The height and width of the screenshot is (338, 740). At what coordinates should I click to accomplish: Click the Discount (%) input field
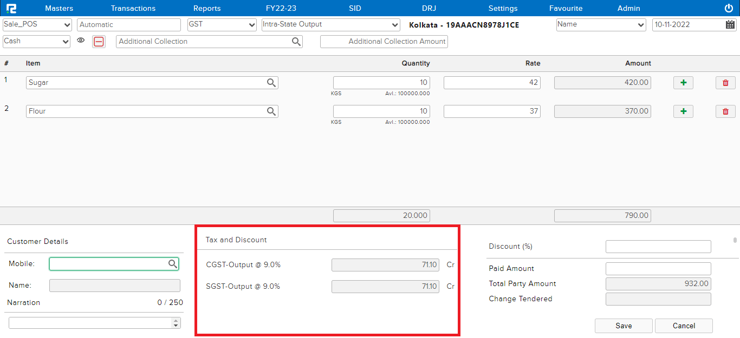658,247
